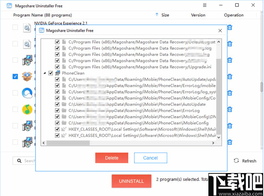Uncheck the ErrorLog/imobile file checkbox
The height and width of the screenshot is (196, 264).
(57, 86)
